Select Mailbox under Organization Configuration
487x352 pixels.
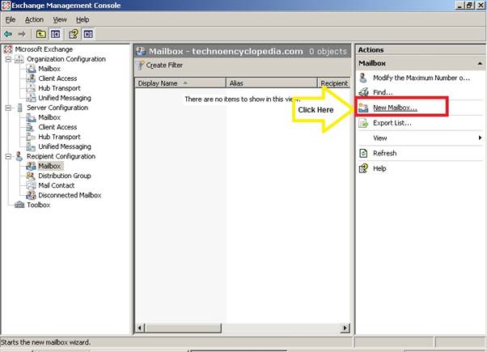coord(49,69)
